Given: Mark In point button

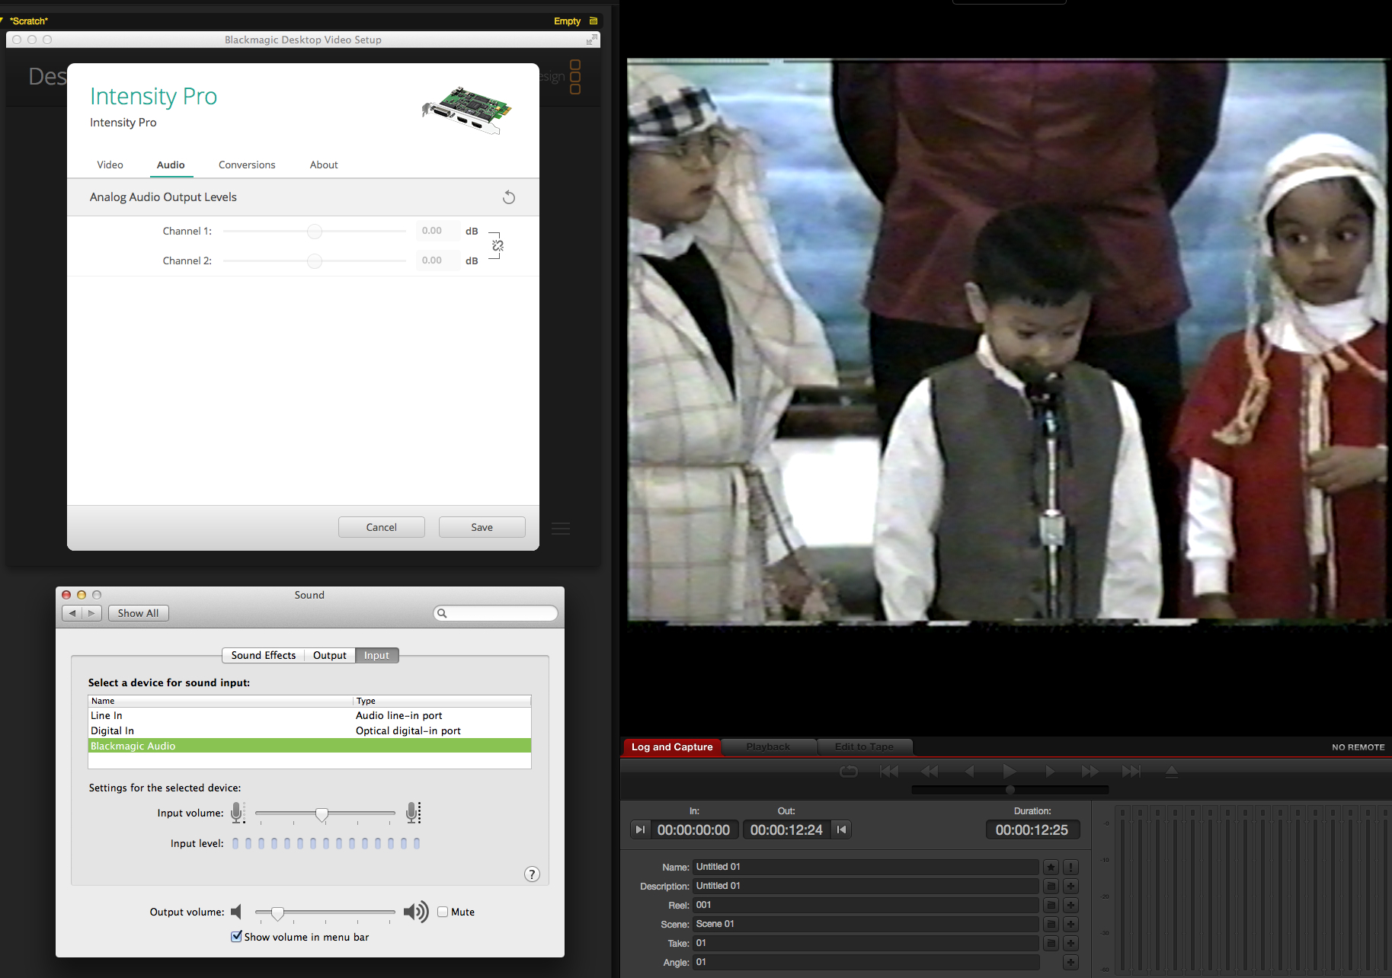Looking at the screenshot, I should pyautogui.click(x=641, y=829).
